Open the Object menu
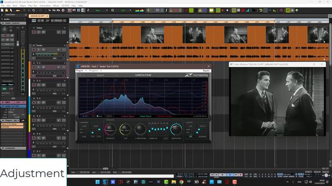The image size is (332, 186). tap(23, 6)
